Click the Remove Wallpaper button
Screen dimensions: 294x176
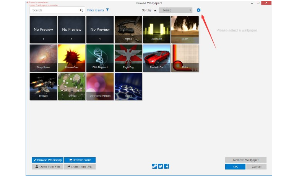245,160
